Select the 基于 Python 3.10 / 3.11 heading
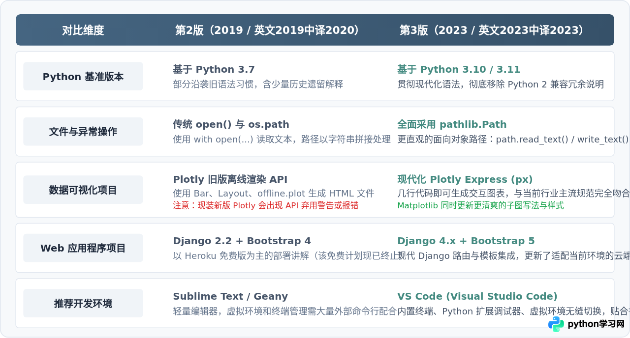Image resolution: width=630 pixels, height=338 pixels. pos(459,69)
